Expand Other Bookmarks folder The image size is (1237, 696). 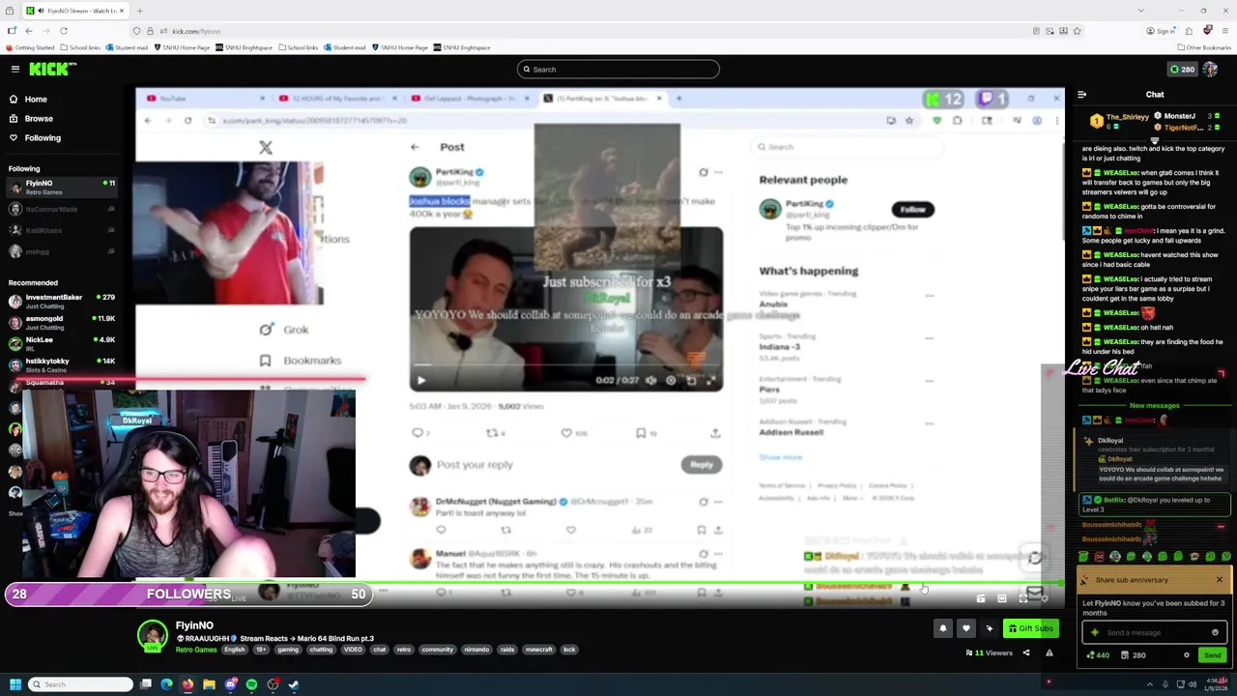point(1204,47)
